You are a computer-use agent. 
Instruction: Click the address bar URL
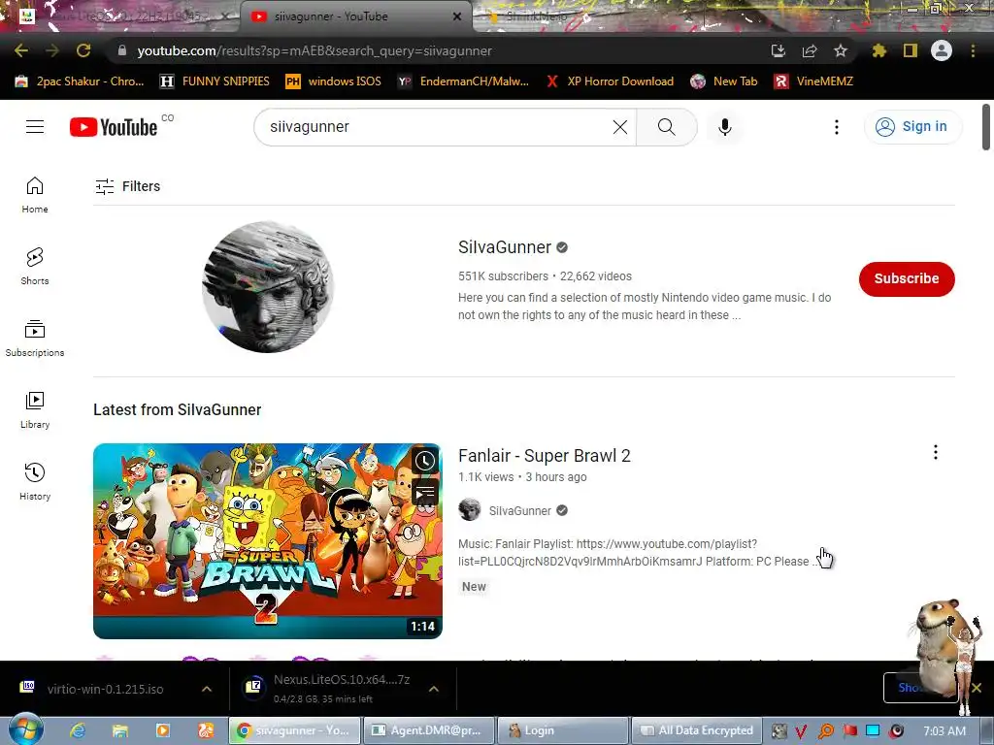coord(315,50)
